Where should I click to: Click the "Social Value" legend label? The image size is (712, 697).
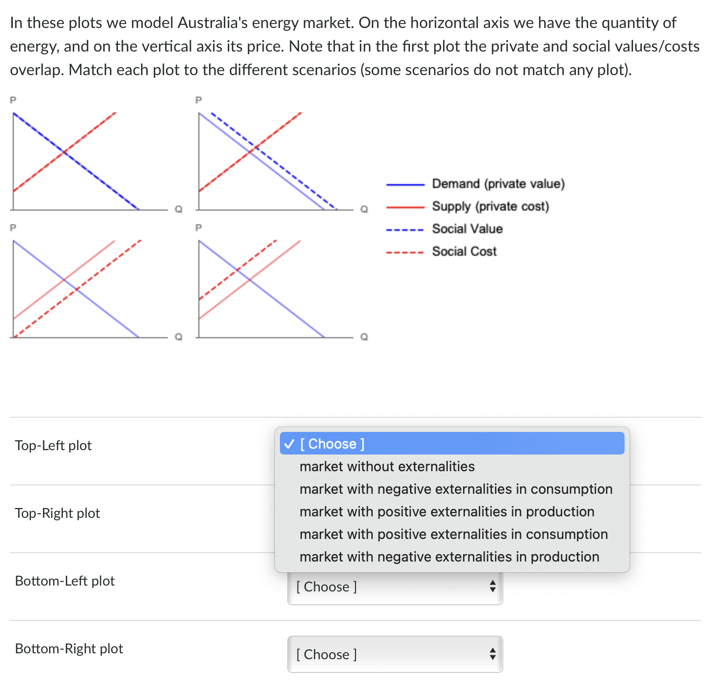pos(467,229)
